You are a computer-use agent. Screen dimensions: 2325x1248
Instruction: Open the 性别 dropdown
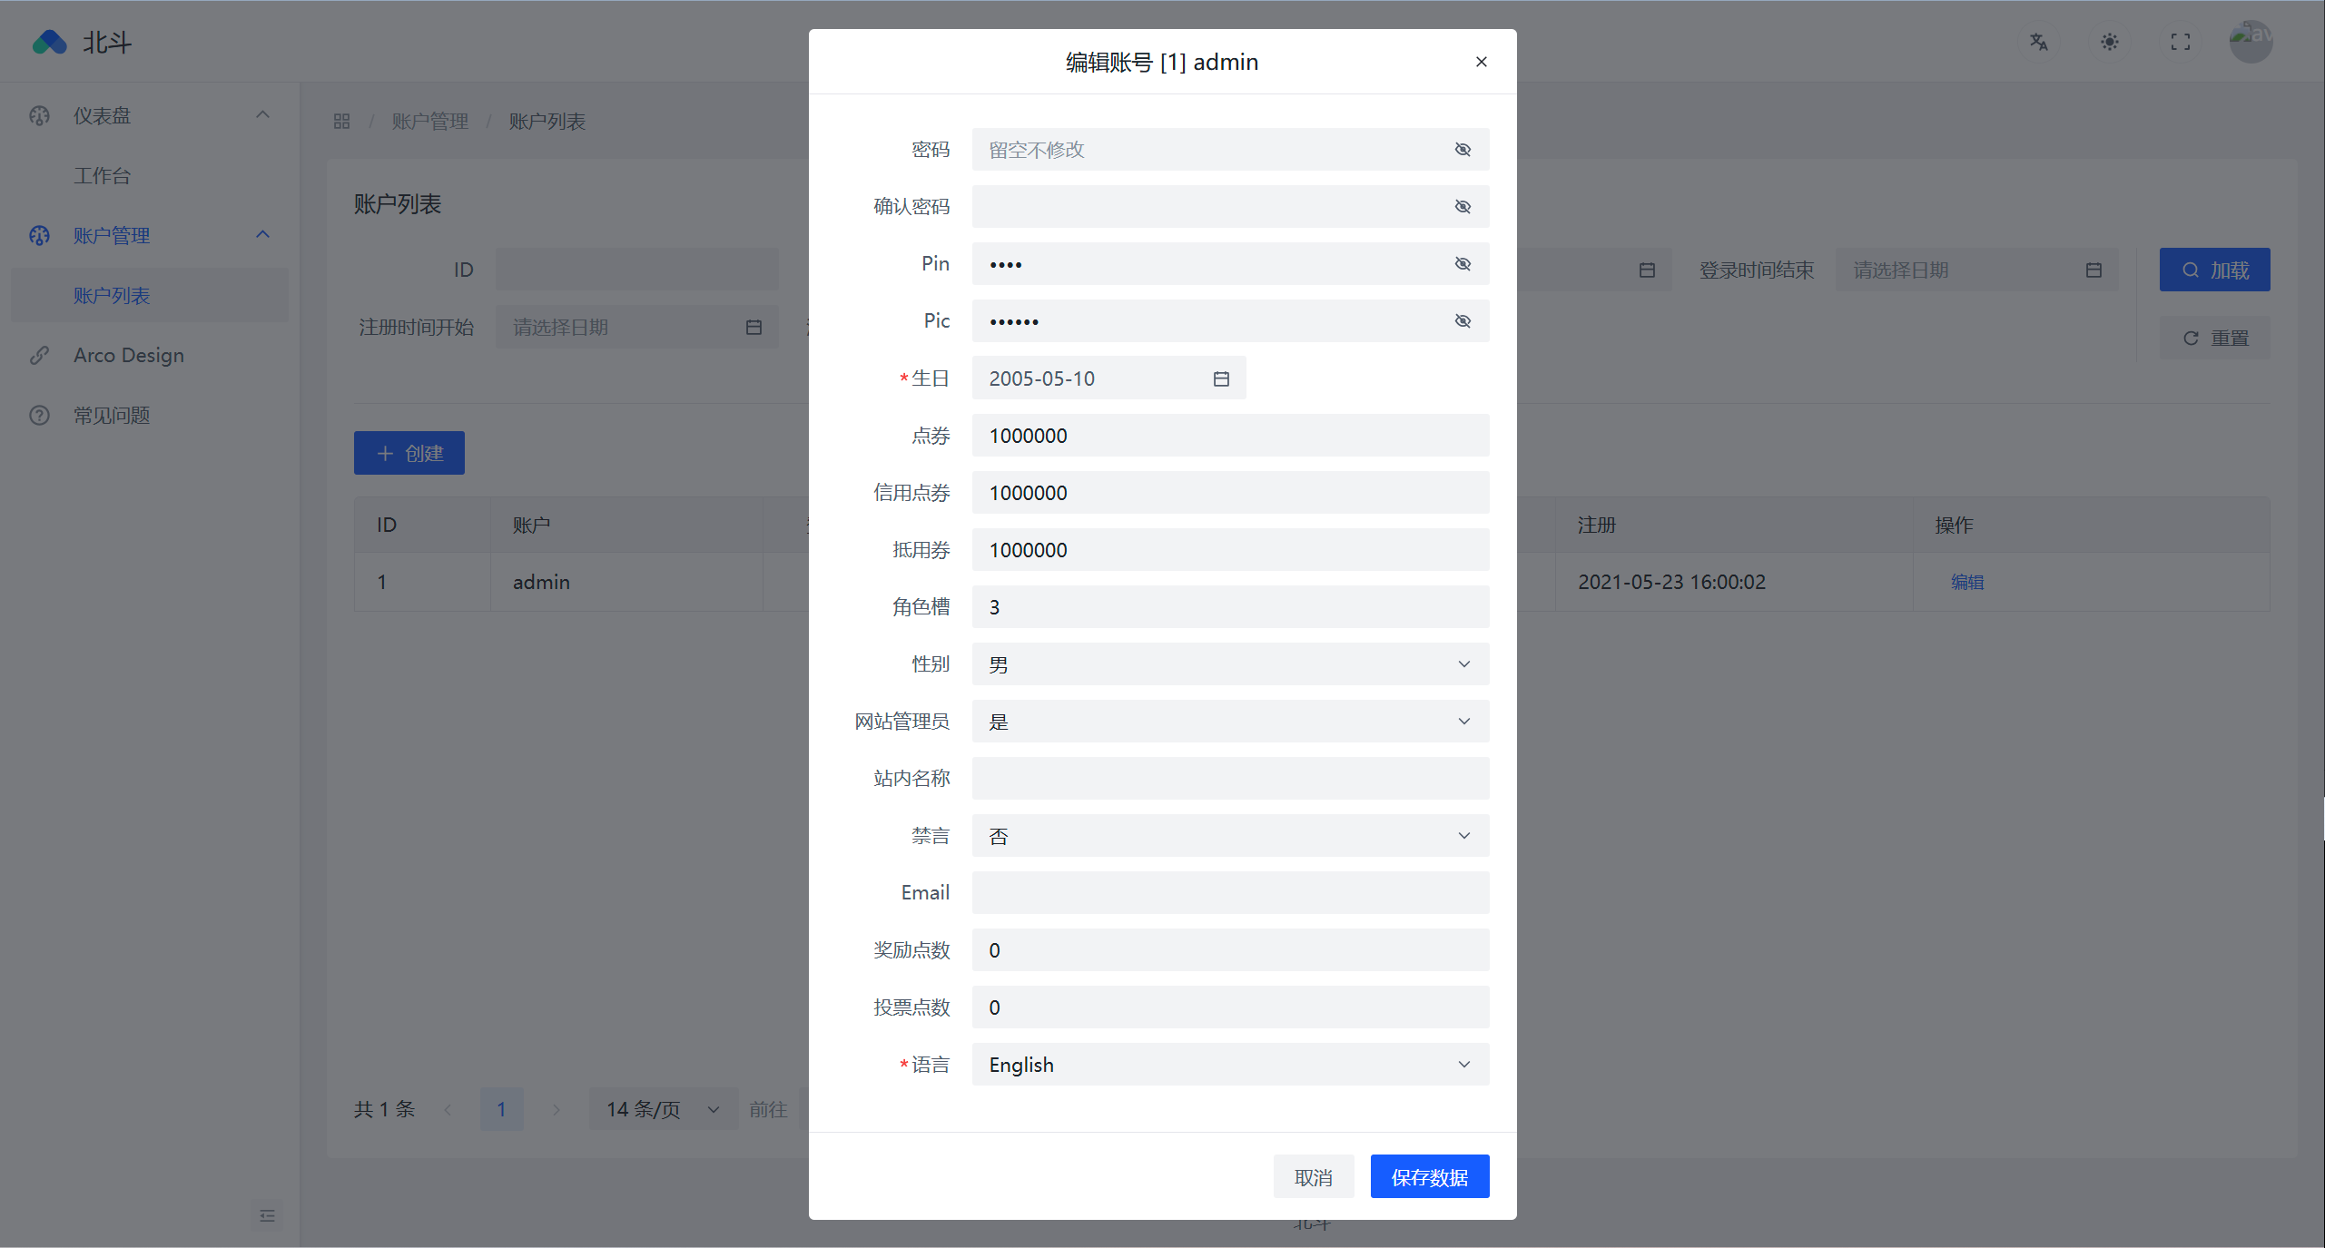tap(1229, 664)
